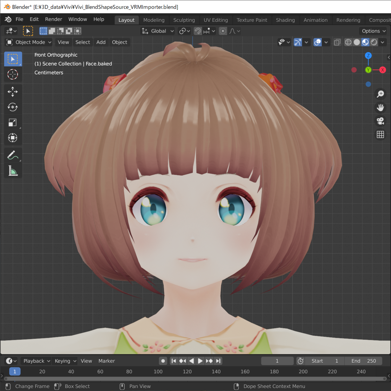Open the Options dropdown

click(374, 31)
